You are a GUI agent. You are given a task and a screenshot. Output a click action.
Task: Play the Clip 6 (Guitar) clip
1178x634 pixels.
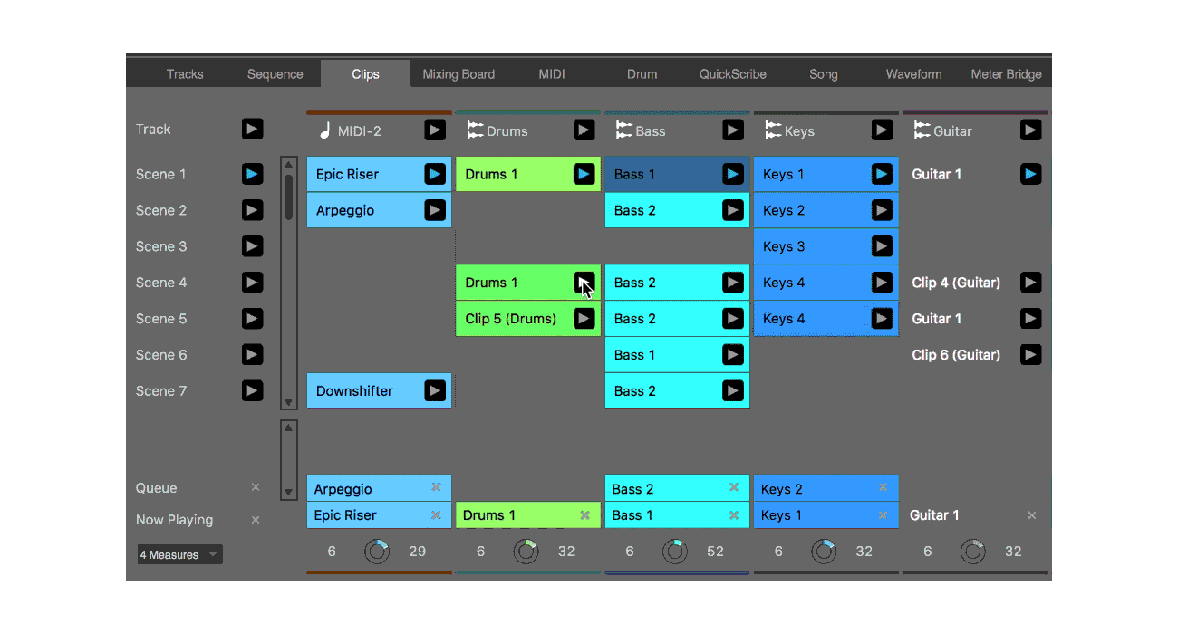point(1030,355)
